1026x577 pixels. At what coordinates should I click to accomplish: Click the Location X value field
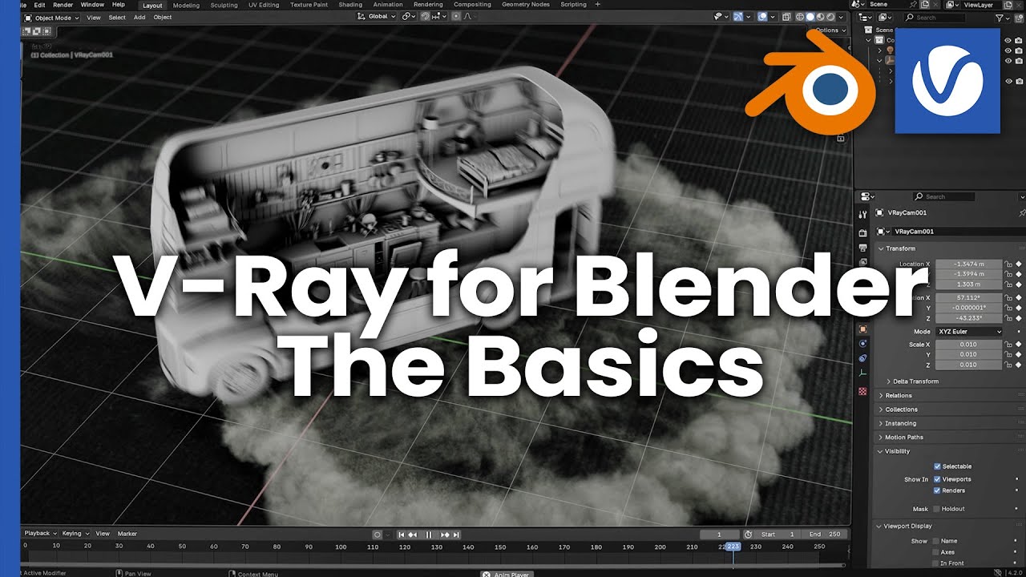[968, 264]
